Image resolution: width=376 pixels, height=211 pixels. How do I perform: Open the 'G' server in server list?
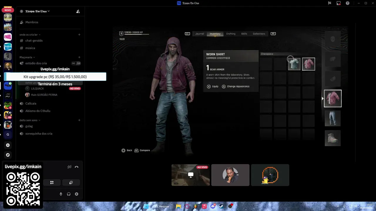[8, 135]
